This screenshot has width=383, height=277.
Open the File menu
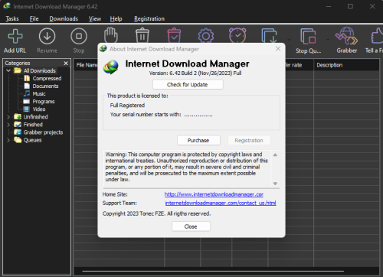pyautogui.click(x=34, y=18)
